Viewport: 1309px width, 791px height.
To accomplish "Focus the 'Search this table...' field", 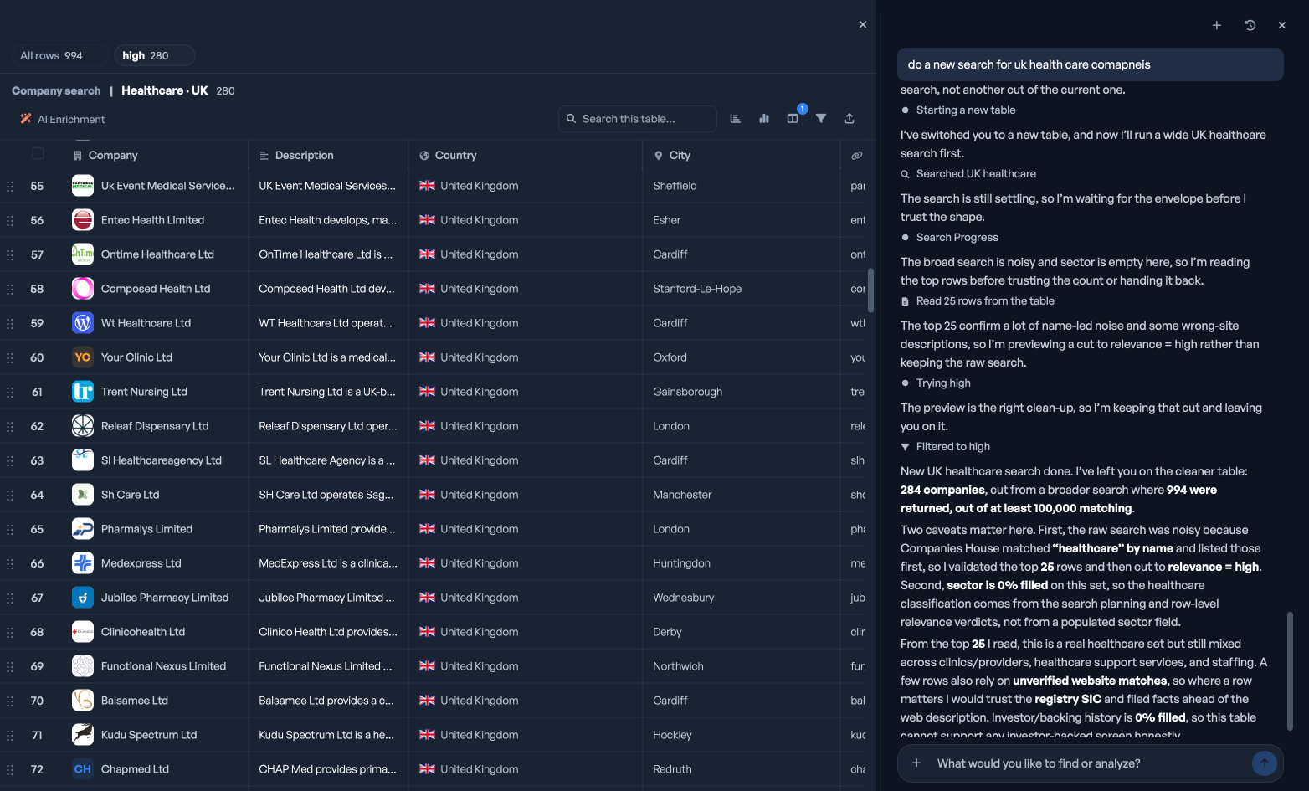I will pyautogui.click(x=638, y=119).
